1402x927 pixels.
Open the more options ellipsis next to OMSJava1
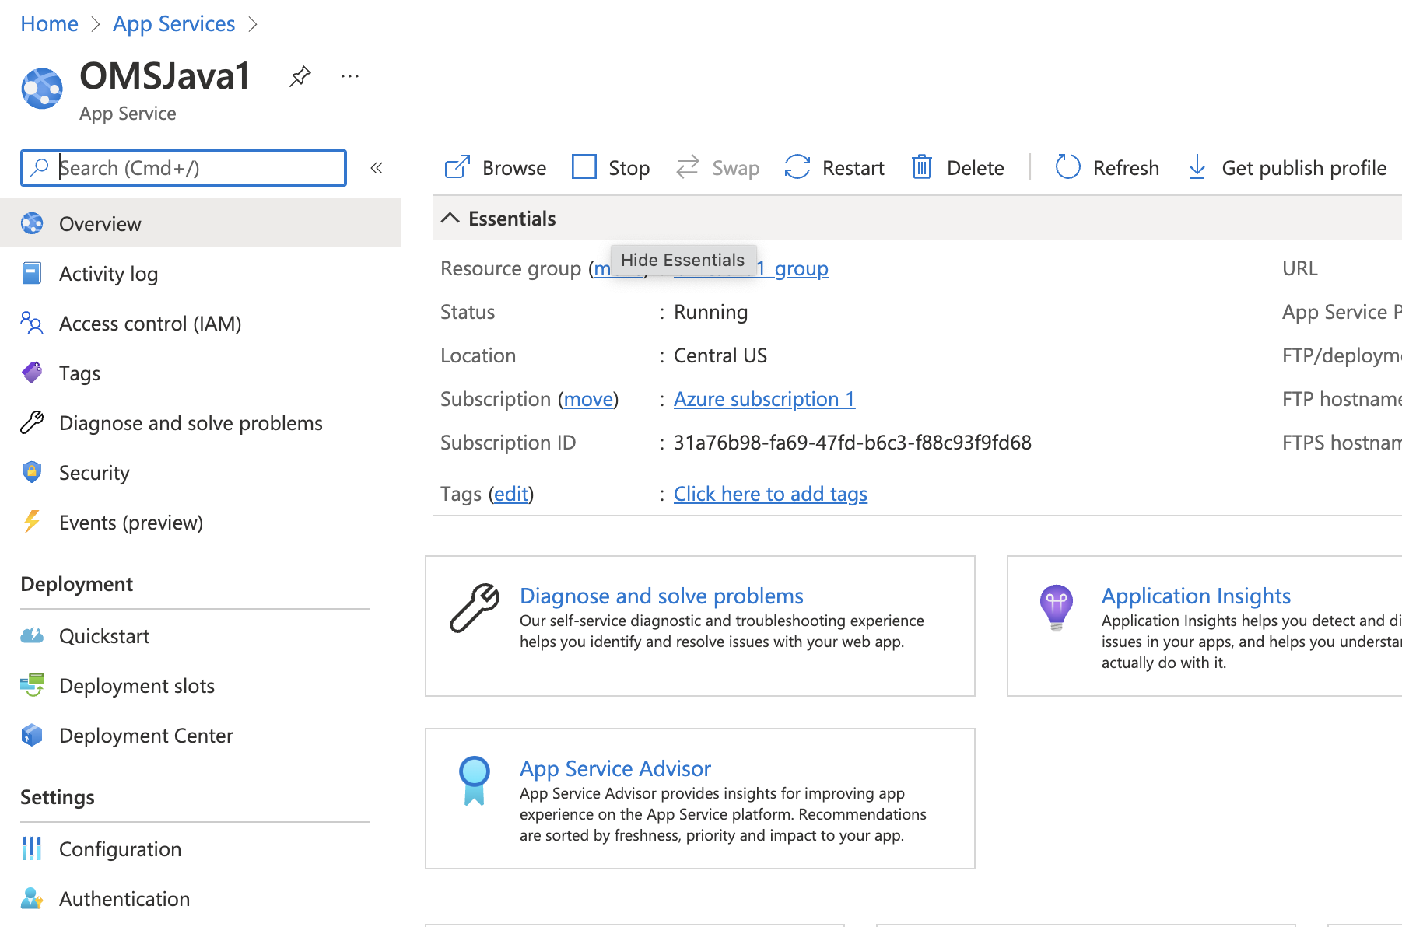pyautogui.click(x=350, y=76)
